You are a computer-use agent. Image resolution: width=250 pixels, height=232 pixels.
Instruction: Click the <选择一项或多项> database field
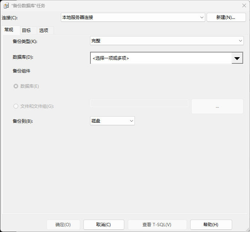tap(161, 58)
